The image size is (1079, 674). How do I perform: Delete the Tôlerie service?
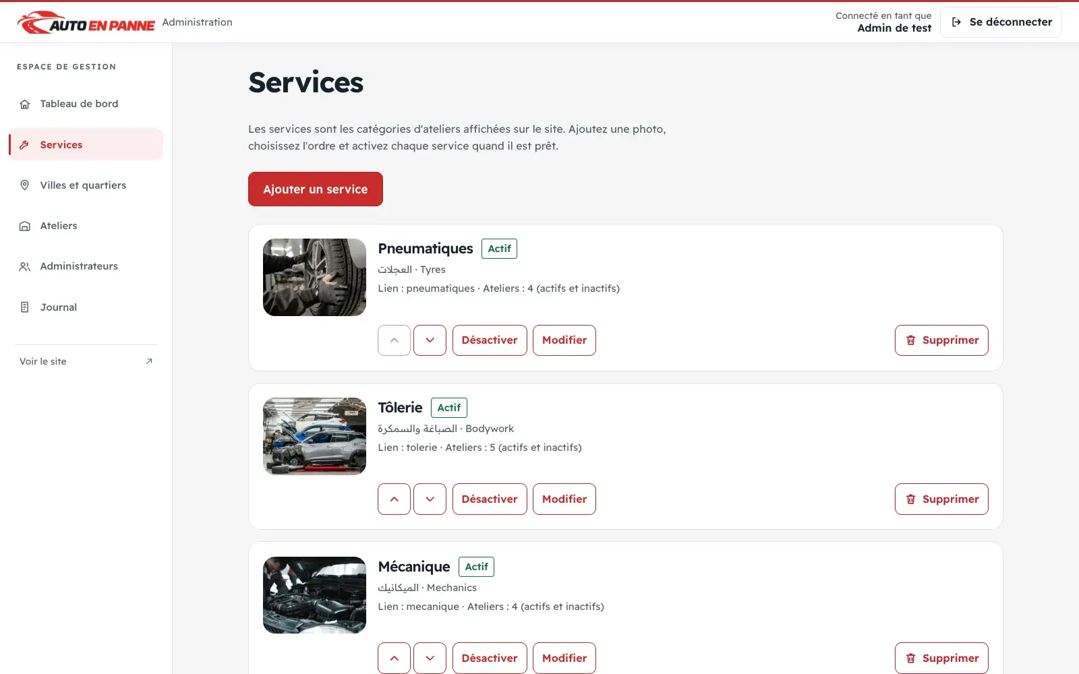click(941, 499)
